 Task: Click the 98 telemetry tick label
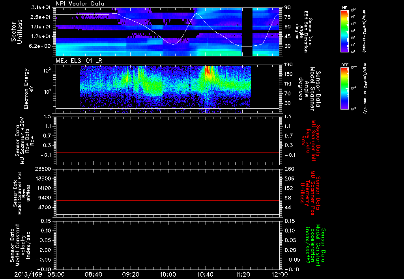288,198
